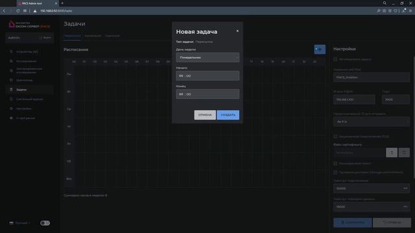
Task: Switch to the Пересылка tab
Action: (72, 36)
